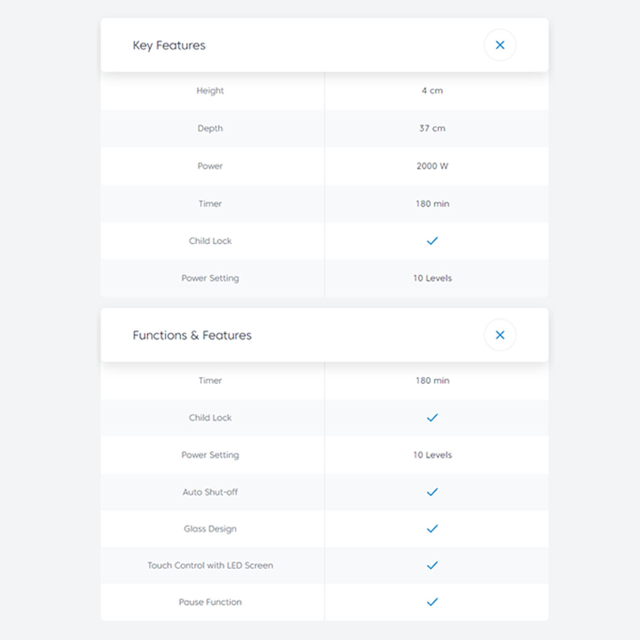640x640 pixels.
Task: Click the Touch Control with LED Screen label
Action: click(210, 565)
